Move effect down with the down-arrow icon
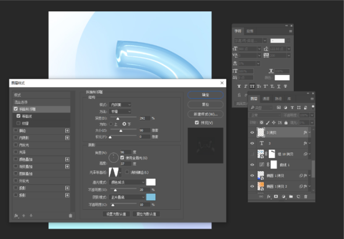The image size is (344, 239). pyautogui.click(x=31, y=216)
